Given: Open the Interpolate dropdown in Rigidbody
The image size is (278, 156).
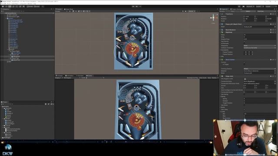Looking at the screenshot, I should click(x=260, y=45).
